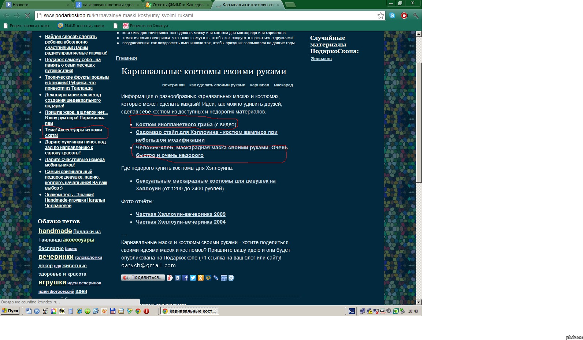Open the floppy disk quick launch icon
Screen dimensions: 583x340
point(113,311)
